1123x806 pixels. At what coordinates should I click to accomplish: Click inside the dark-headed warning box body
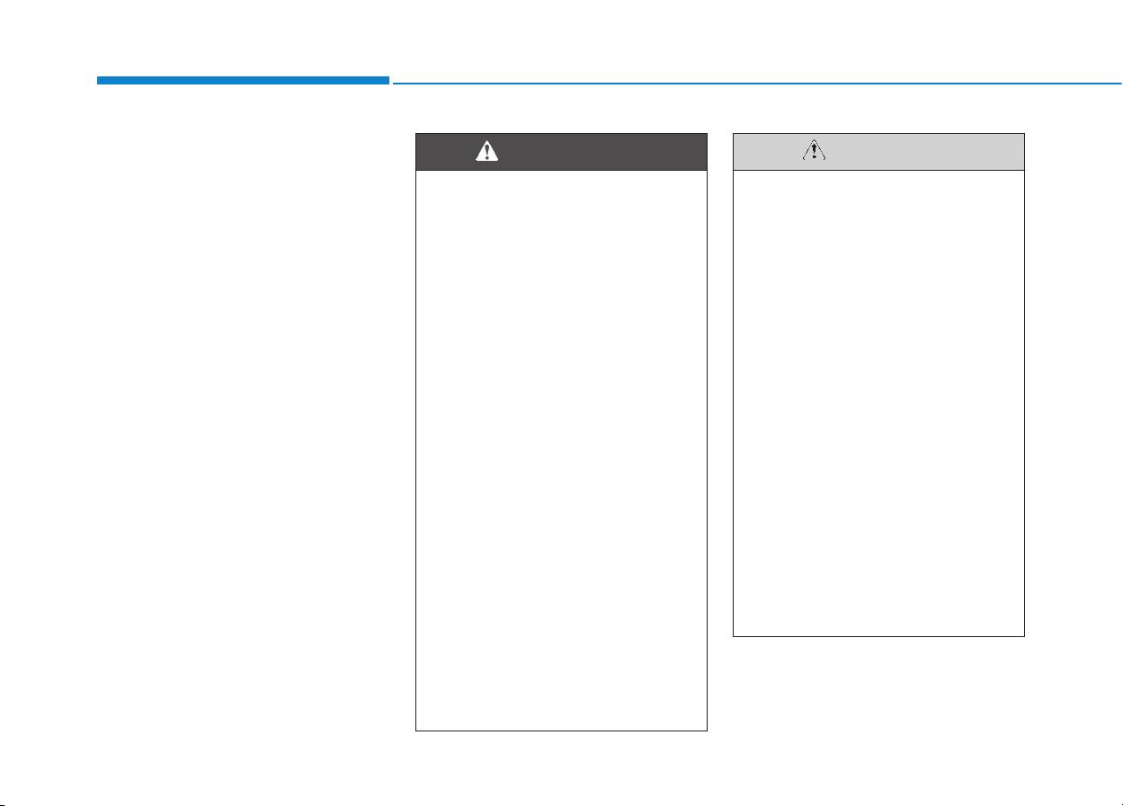561,450
